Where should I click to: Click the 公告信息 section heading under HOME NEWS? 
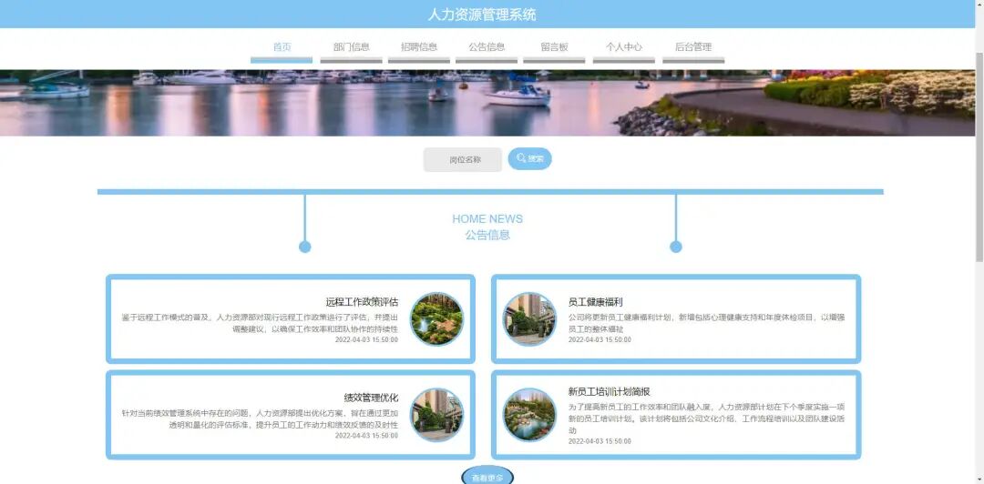[487, 235]
